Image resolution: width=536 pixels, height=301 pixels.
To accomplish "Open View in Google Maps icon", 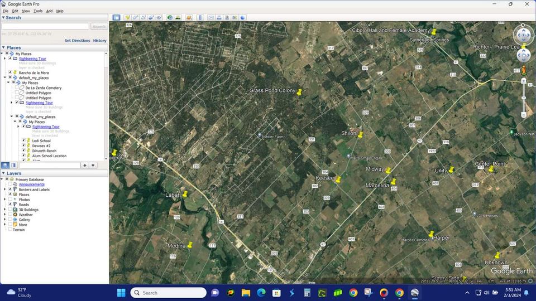I will (x=235, y=17).
